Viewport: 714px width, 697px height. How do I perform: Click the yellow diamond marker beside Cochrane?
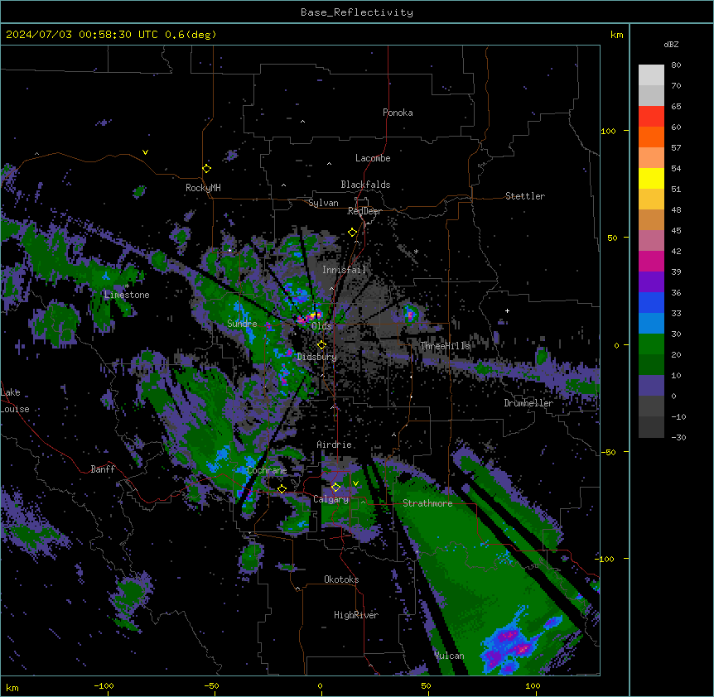point(282,488)
